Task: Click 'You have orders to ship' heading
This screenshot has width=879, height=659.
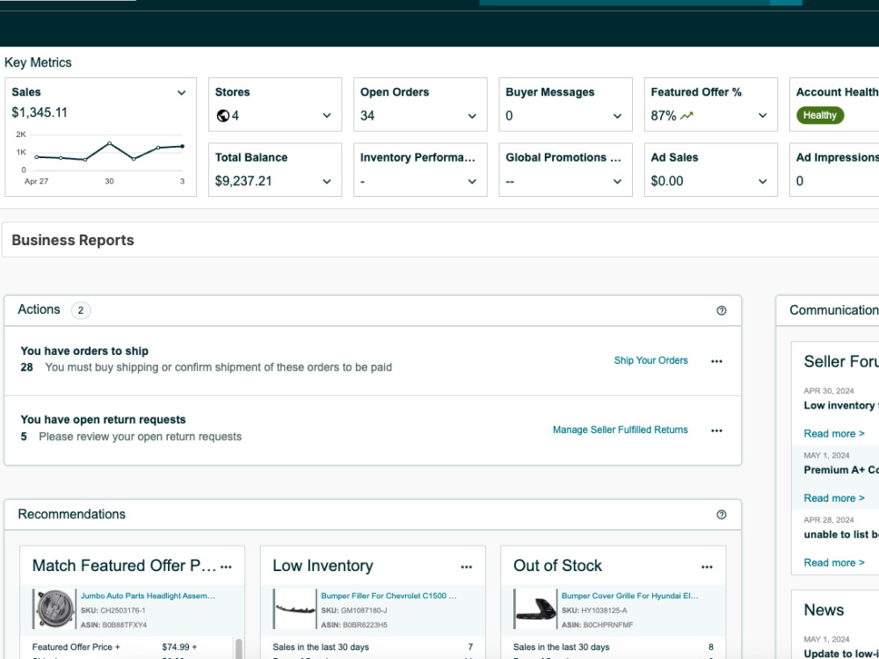Action: pos(84,351)
